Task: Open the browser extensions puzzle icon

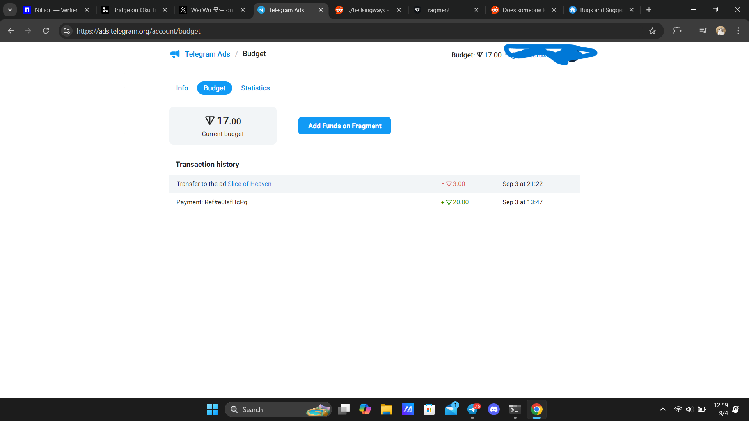Action: (x=677, y=31)
